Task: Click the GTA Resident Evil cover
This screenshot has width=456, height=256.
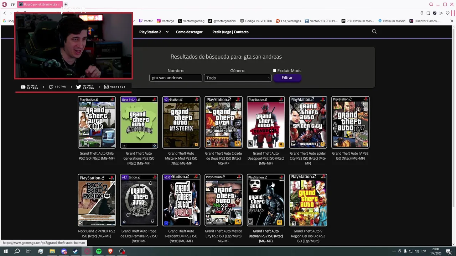Action: 181,200
